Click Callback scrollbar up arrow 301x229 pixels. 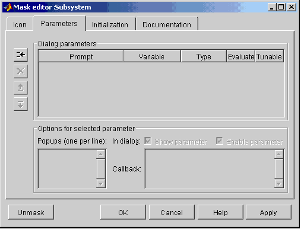coord(279,154)
